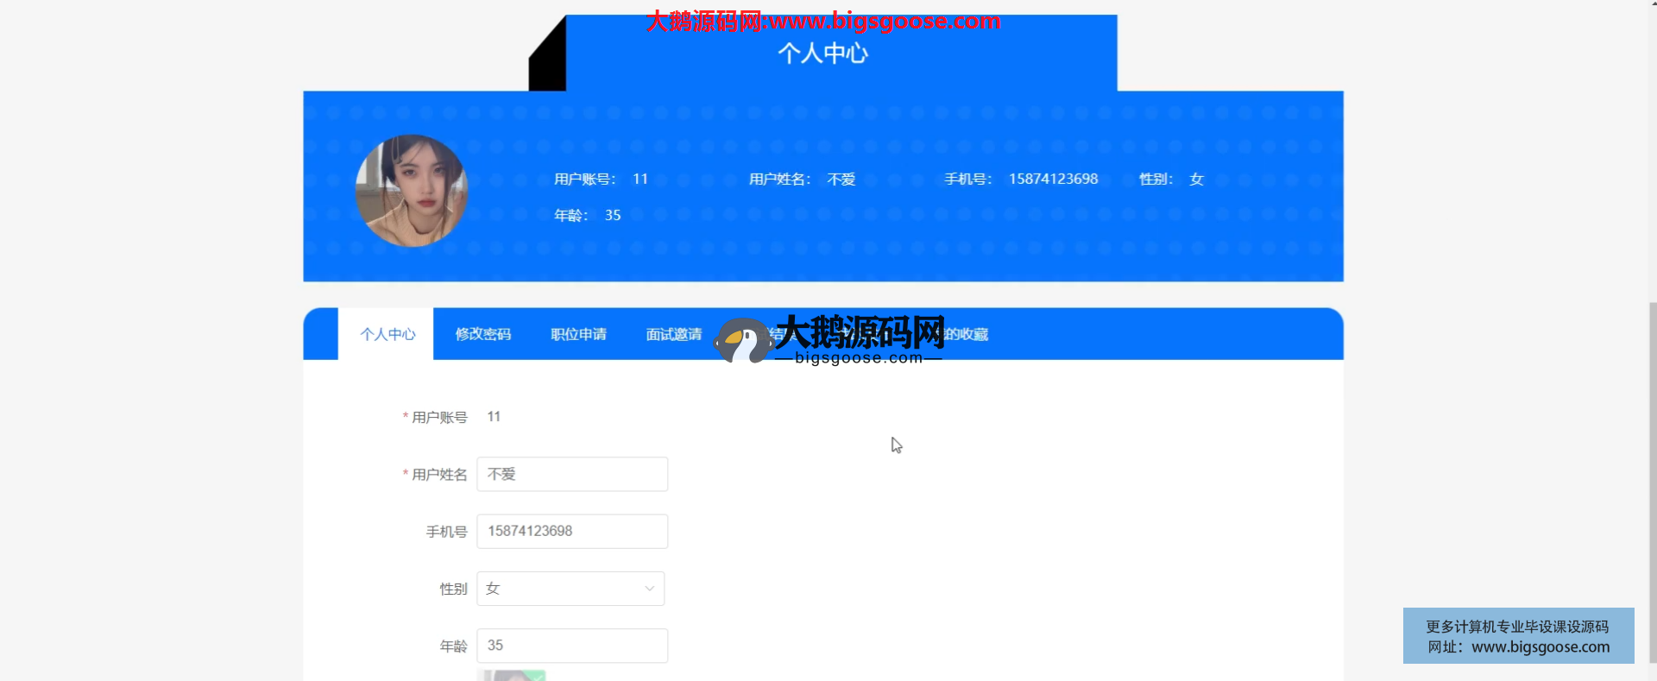1657x681 pixels.
Task: Open the 职位申请 tab
Action: (578, 334)
